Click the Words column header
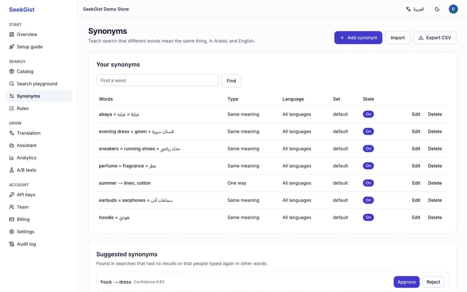The width and height of the screenshot is (467, 292). (106, 99)
